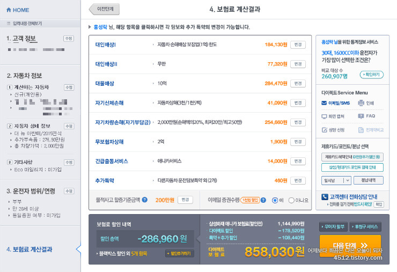This screenshot has height=272, width=397.
Task: Click the -286,960원 discount total
Action: point(162,239)
